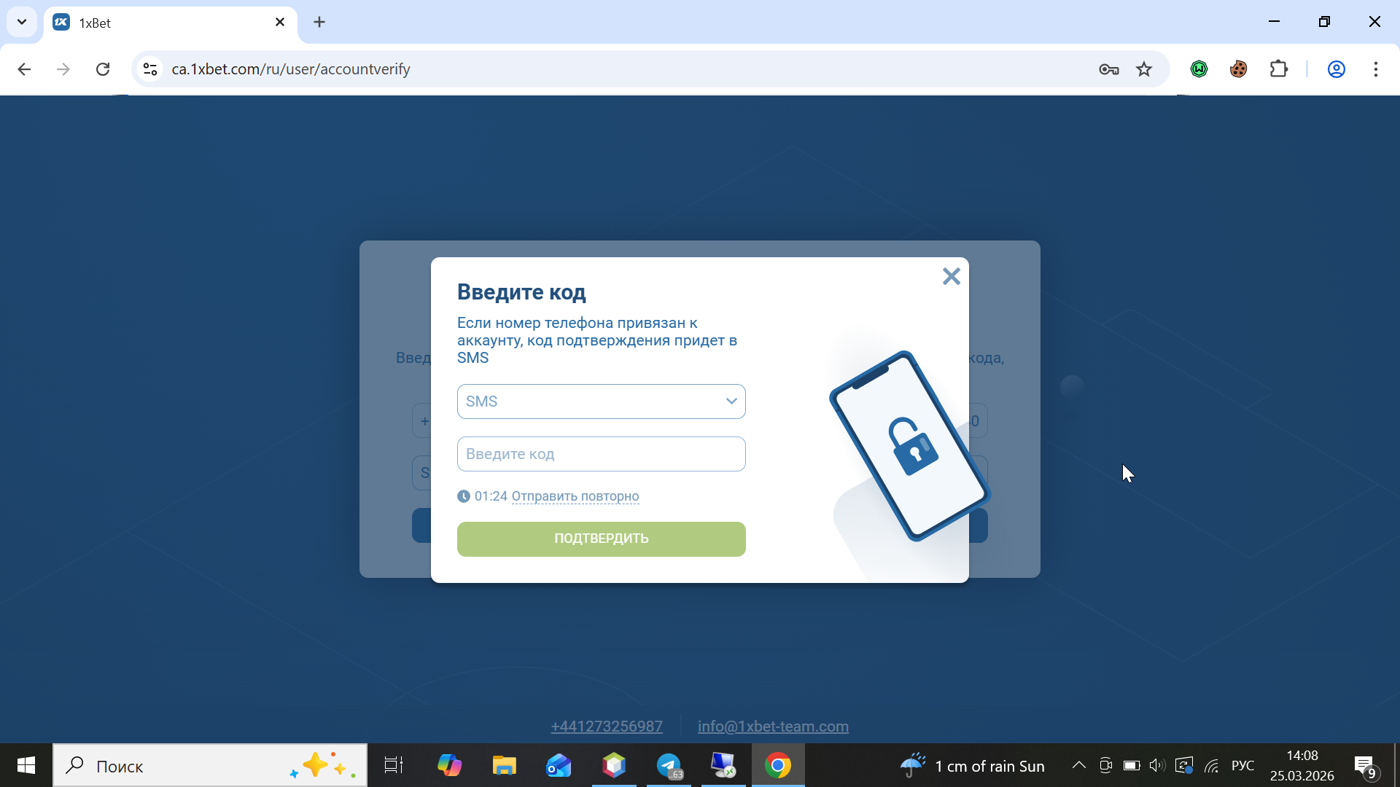Screen dimensions: 1400x787
Task: Open the cookie extension icon
Action: (1238, 69)
